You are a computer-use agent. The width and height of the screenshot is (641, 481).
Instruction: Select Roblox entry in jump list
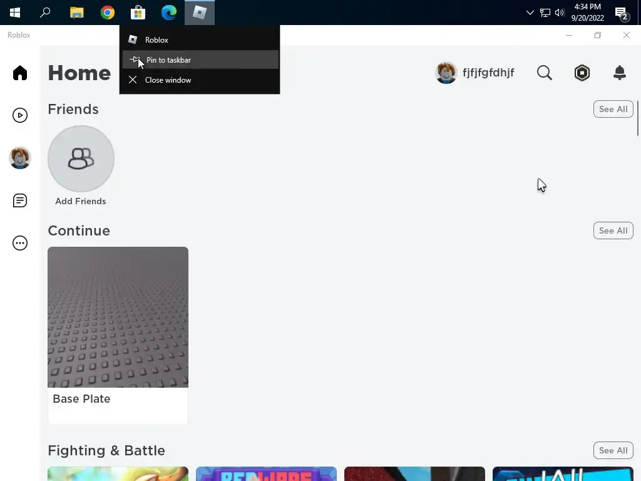200,39
